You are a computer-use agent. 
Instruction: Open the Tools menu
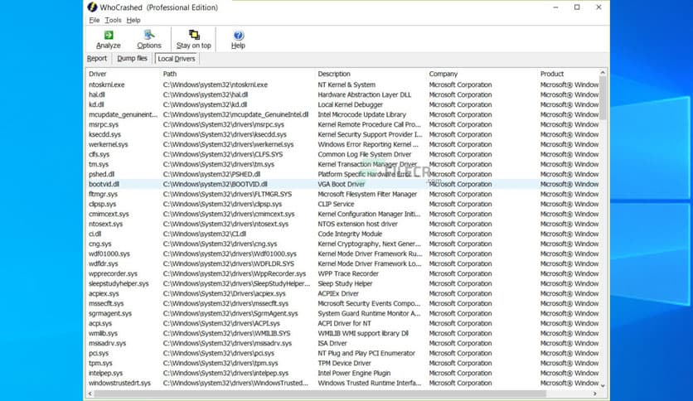pyautogui.click(x=113, y=20)
